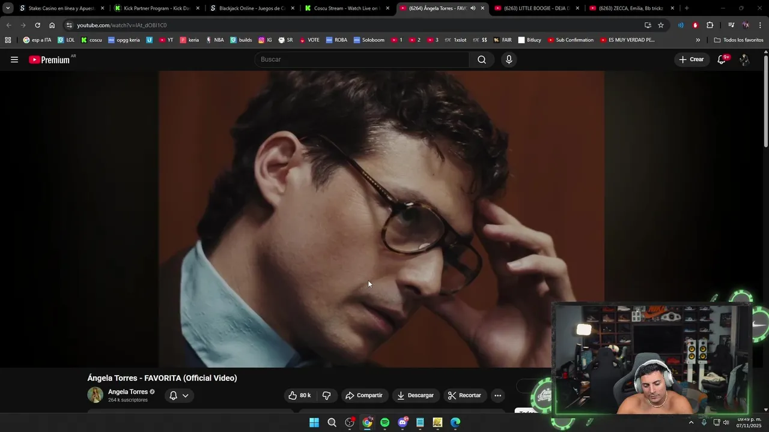Screen dimensions: 769x432
Task: Expand subscription options chevron beside the bell
Action: click(186, 395)
